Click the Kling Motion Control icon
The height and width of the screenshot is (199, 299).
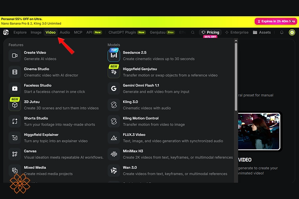tap(114, 121)
